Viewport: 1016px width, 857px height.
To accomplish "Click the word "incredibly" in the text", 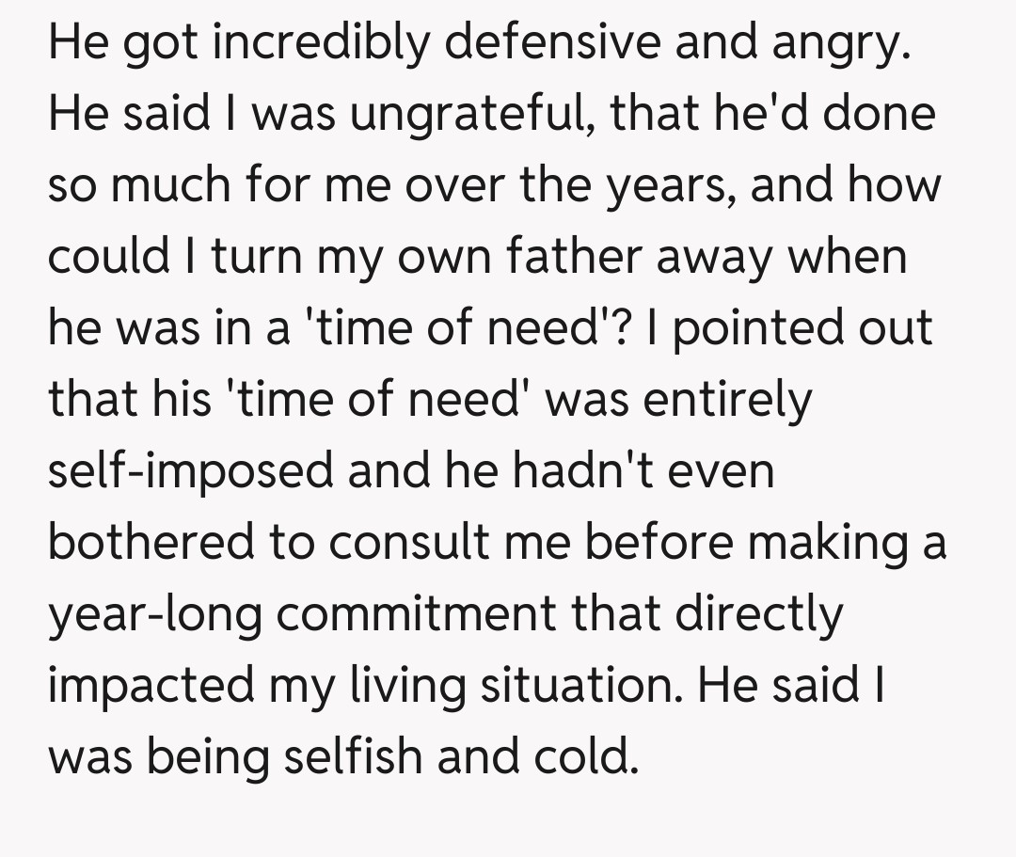I will [x=317, y=44].
